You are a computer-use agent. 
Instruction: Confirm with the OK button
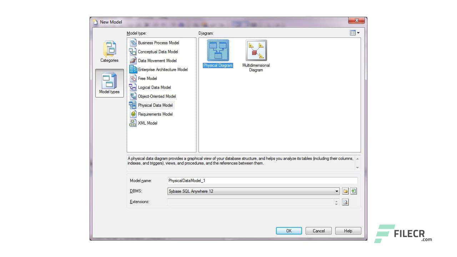(288, 231)
